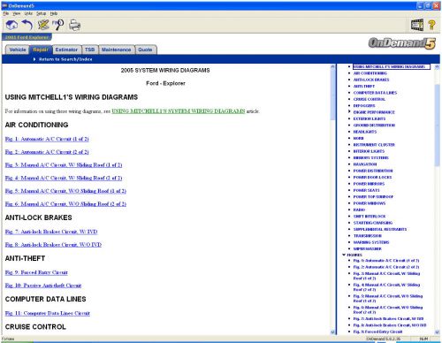The width and height of the screenshot is (442, 343).
Task: Click index pane scroll down arrow
Action: pyautogui.click(x=437, y=332)
